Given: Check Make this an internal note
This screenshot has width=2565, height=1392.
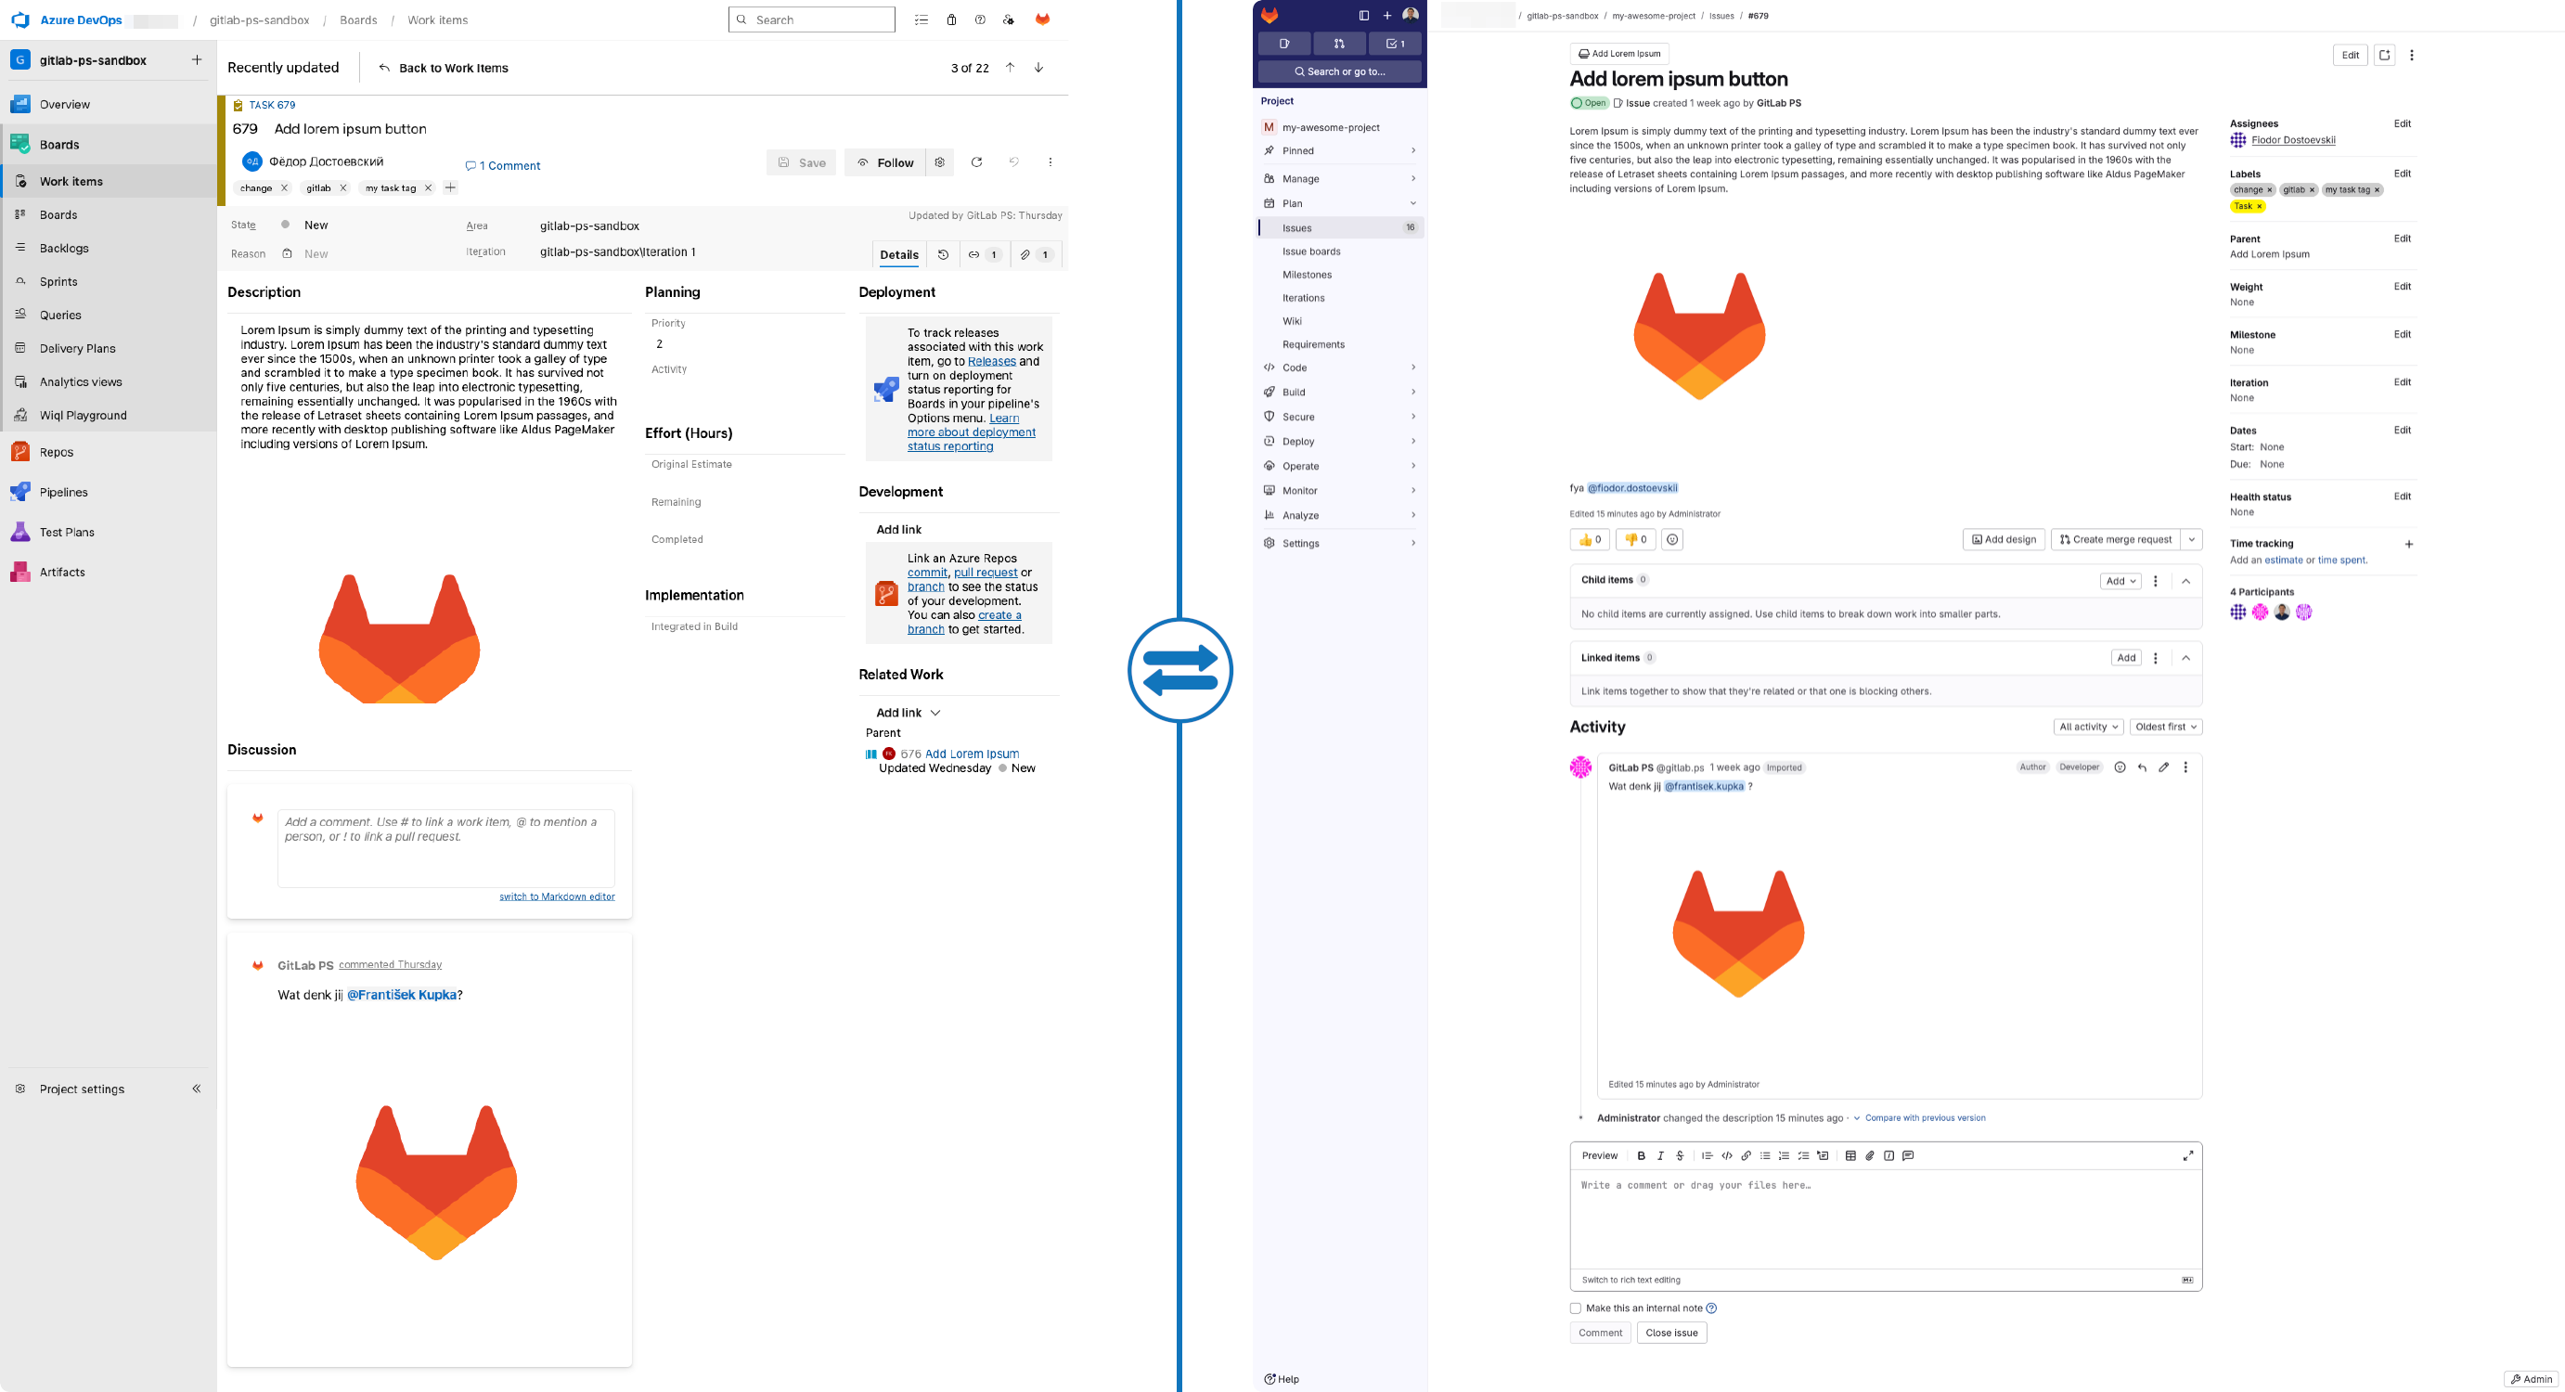Looking at the screenshot, I should [1575, 1308].
